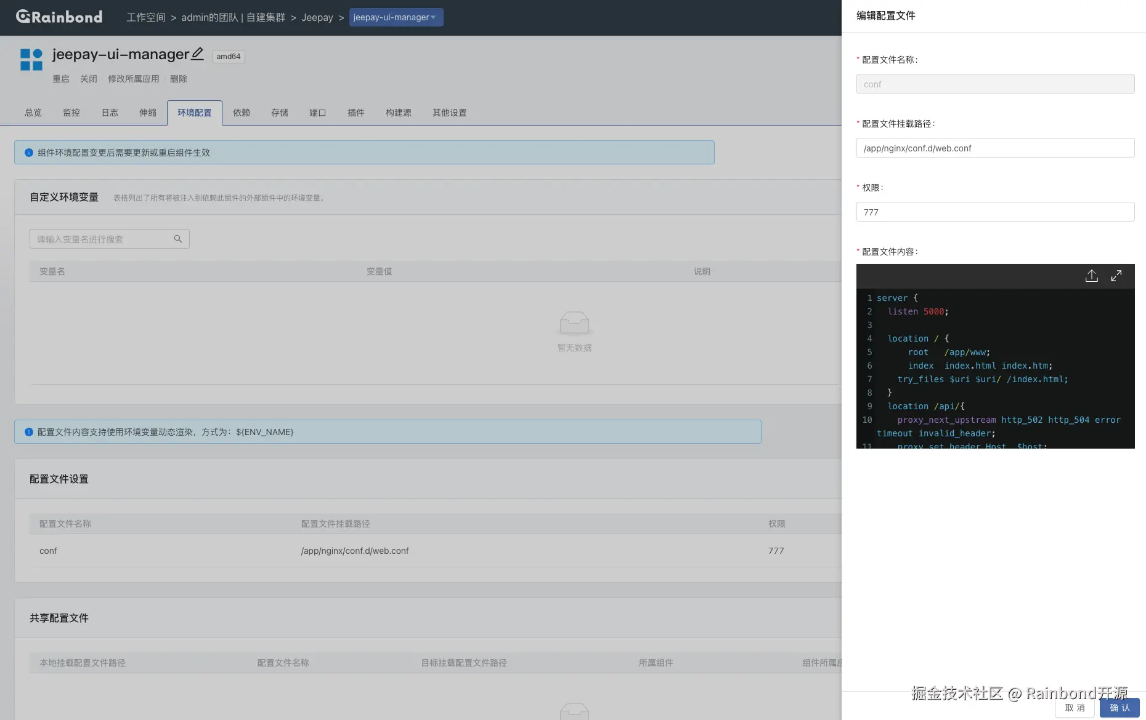This screenshot has width=1146, height=720.
Task: Focus the 配置文件挂载路径 input field
Action: tap(995, 148)
